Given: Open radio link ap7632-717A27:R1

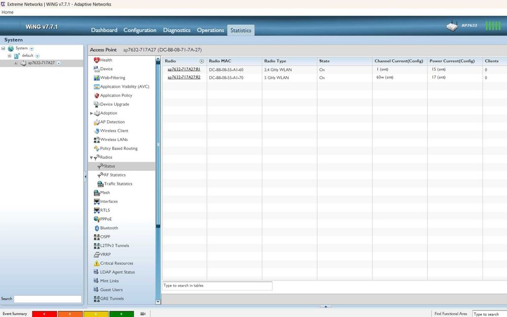Looking at the screenshot, I should tap(184, 69).
